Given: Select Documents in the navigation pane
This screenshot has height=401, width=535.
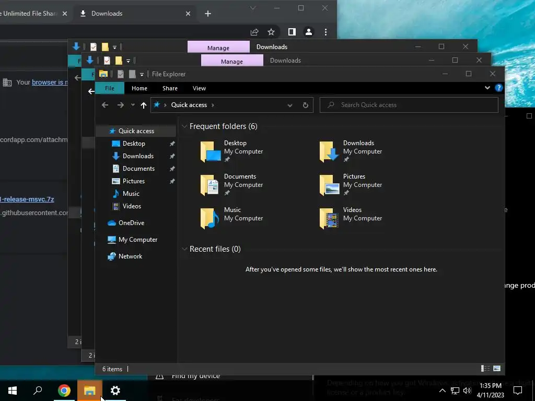Looking at the screenshot, I should click(138, 169).
